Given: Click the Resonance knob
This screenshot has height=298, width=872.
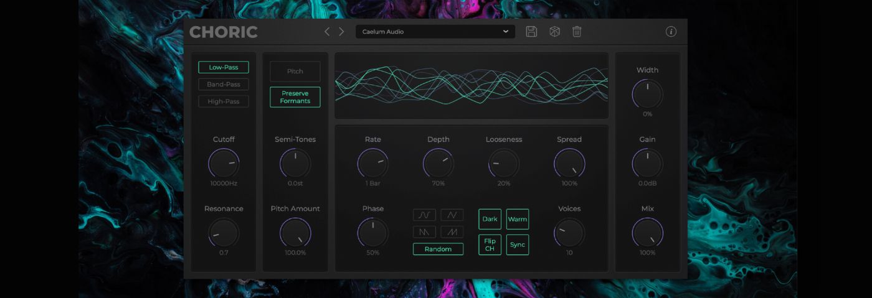Looking at the screenshot, I should pos(224,233).
